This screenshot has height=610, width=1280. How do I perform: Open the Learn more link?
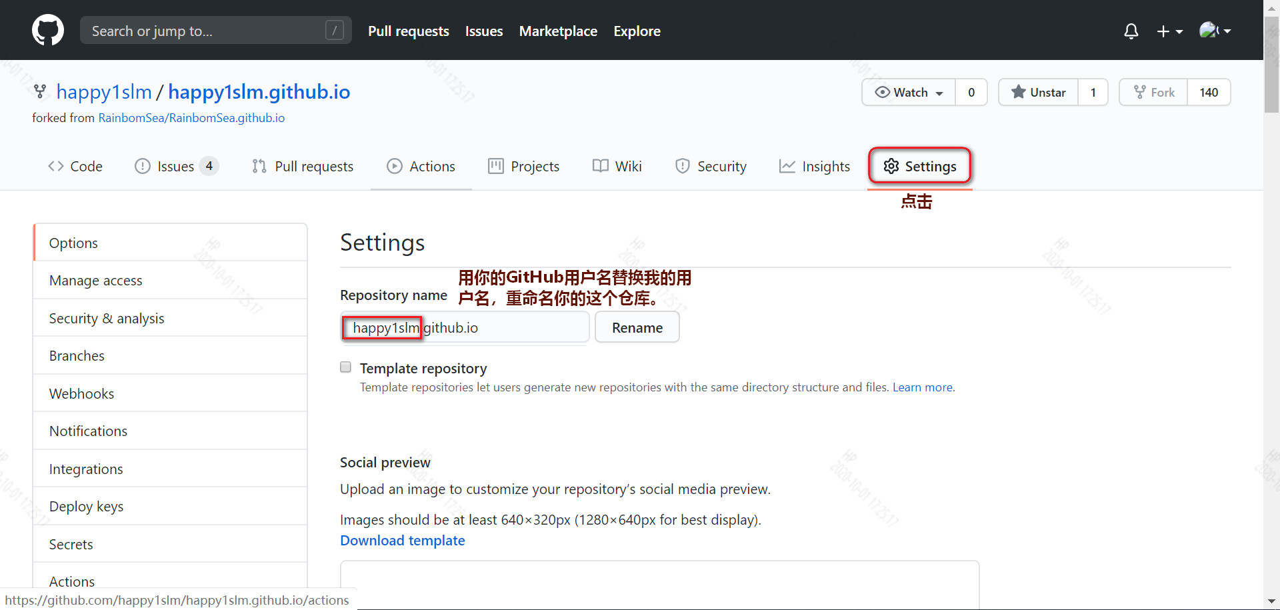pos(923,387)
